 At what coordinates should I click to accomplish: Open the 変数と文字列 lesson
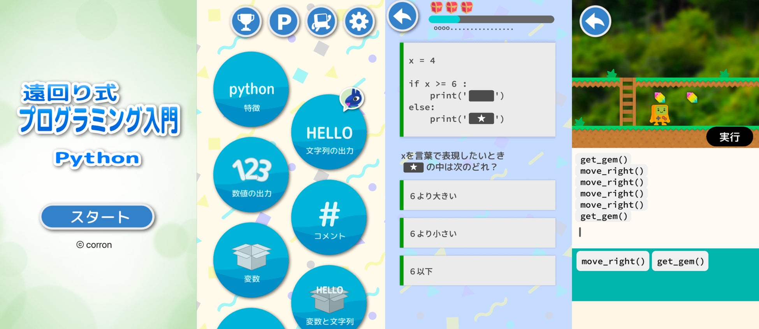click(x=329, y=297)
